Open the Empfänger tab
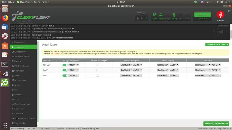232x130 pixels. point(23,71)
